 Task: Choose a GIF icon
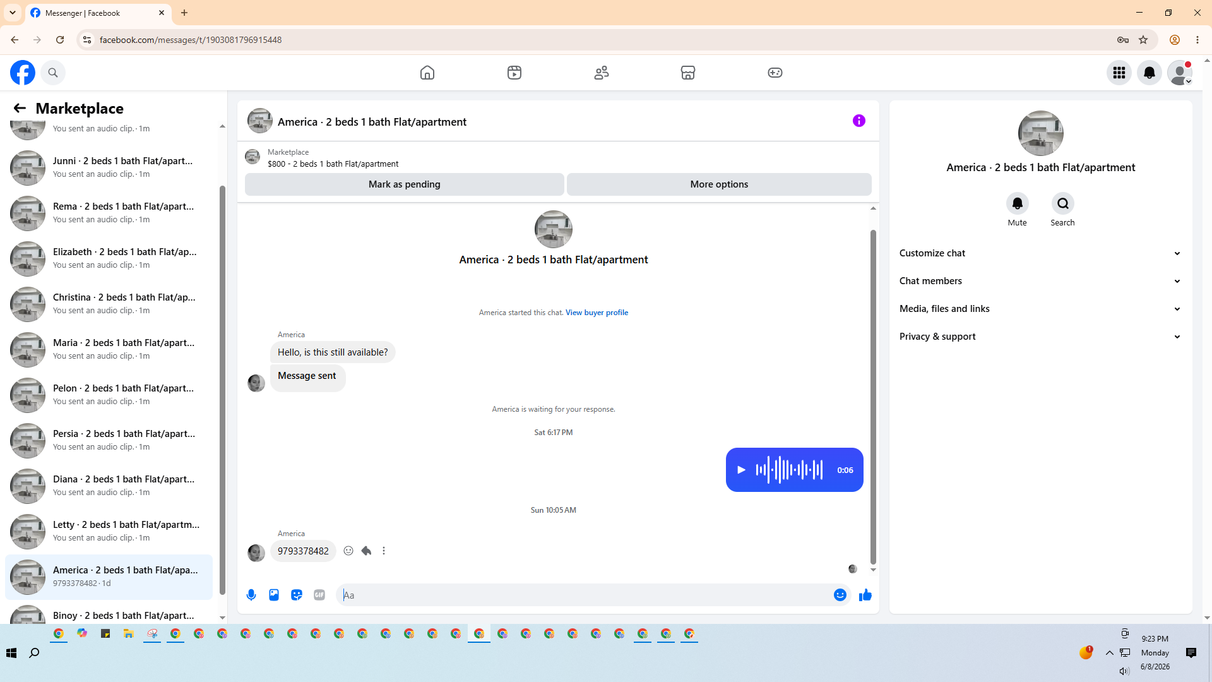[x=319, y=595]
